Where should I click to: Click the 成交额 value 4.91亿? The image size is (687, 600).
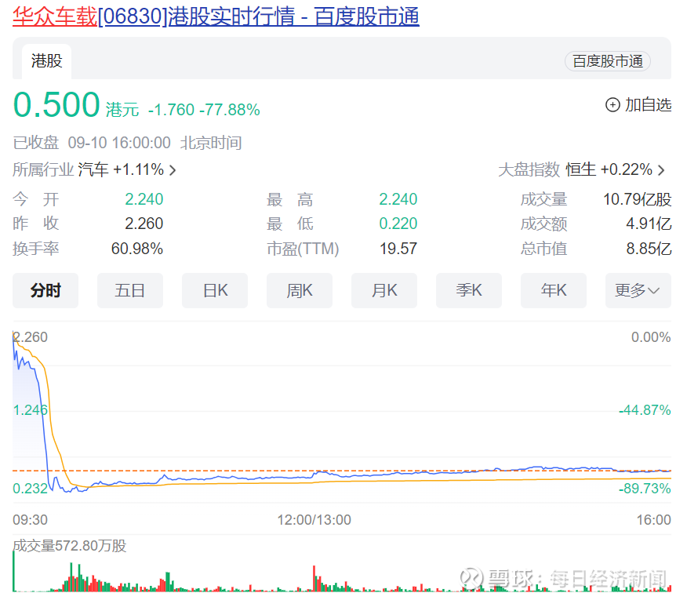point(649,224)
